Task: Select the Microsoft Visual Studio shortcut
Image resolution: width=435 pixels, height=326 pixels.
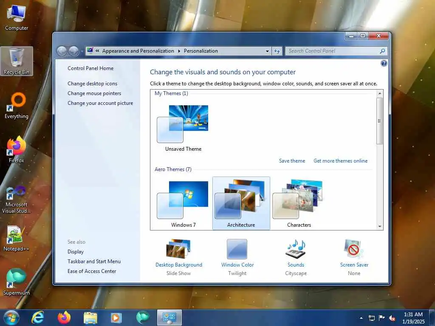Action: 17,200
